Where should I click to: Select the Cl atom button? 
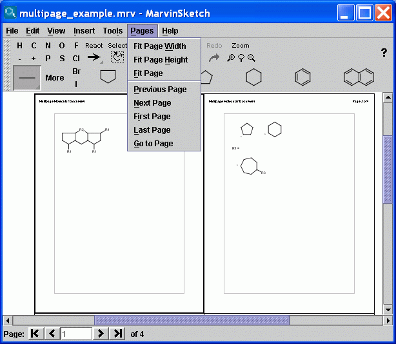point(76,58)
